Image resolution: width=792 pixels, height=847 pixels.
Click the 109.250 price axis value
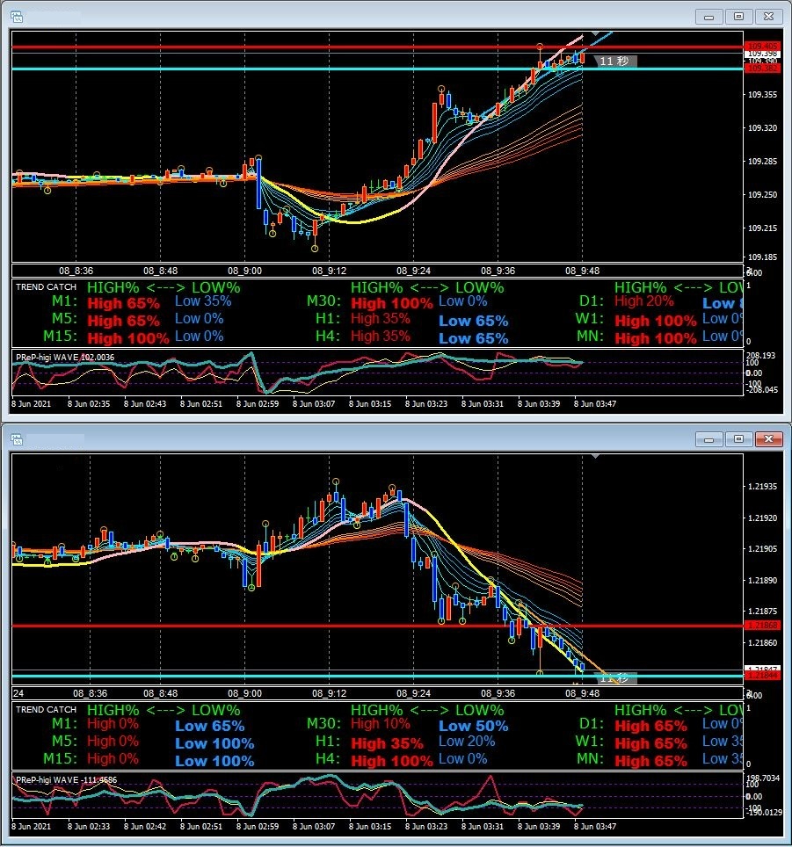point(762,194)
